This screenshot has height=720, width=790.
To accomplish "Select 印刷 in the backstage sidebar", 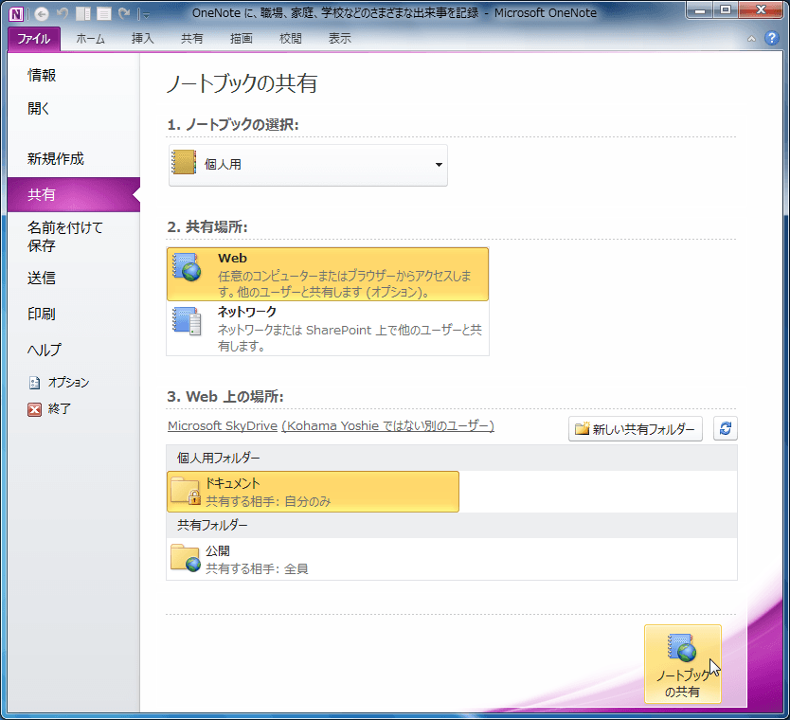I will [74, 315].
